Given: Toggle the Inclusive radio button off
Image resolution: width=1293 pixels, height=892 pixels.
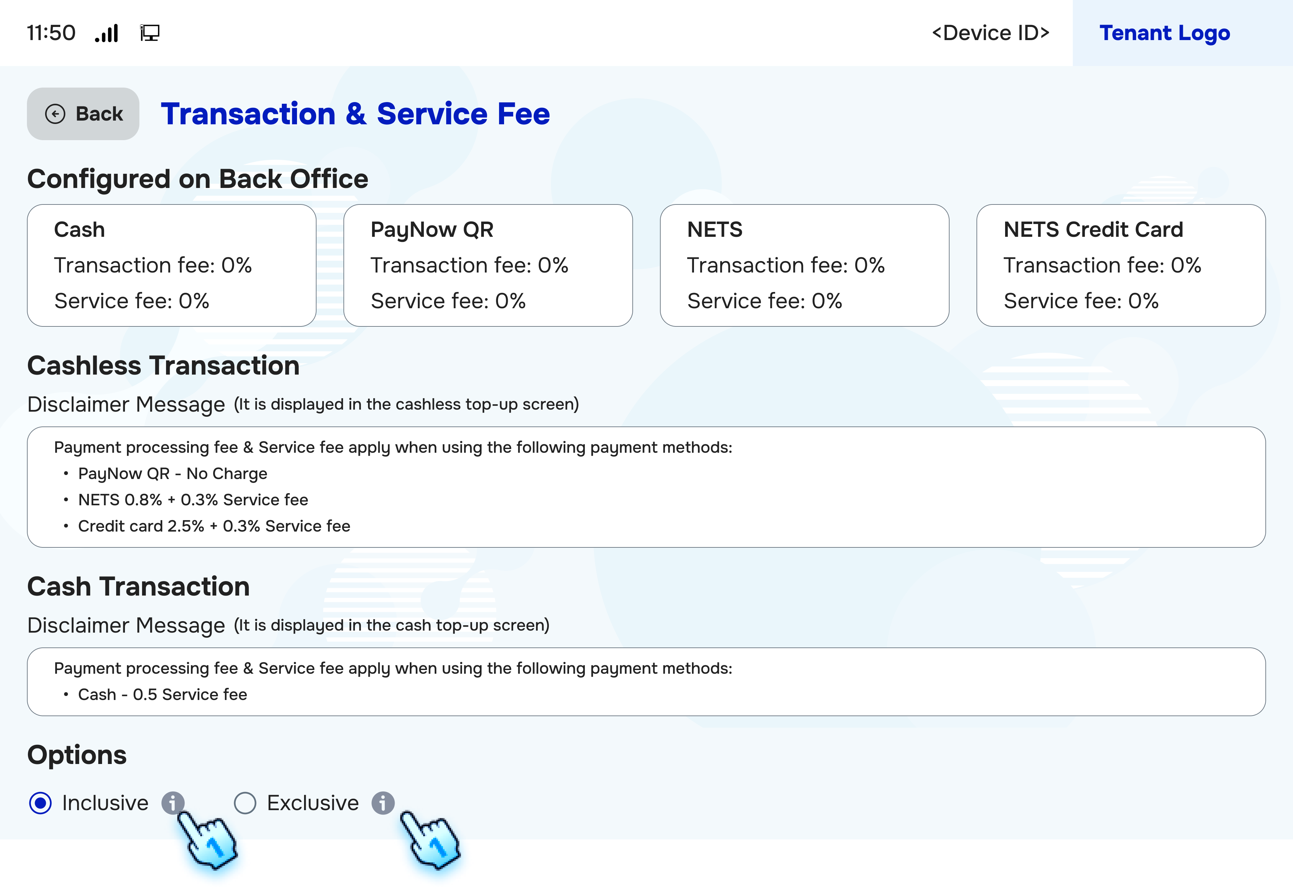Looking at the screenshot, I should (x=40, y=803).
